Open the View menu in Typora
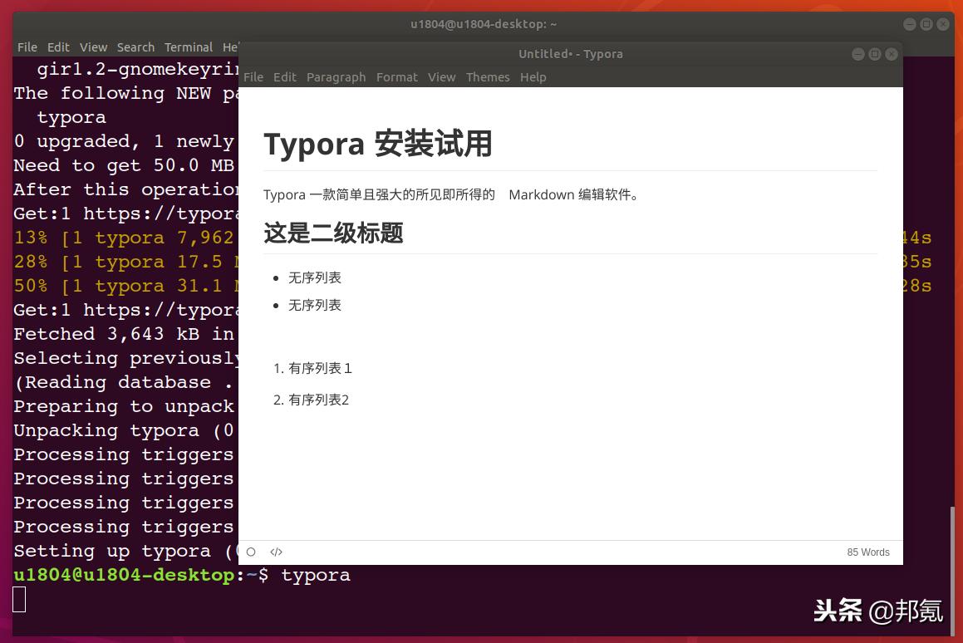The width and height of the screenshot is (963, 643). point(441,76)
